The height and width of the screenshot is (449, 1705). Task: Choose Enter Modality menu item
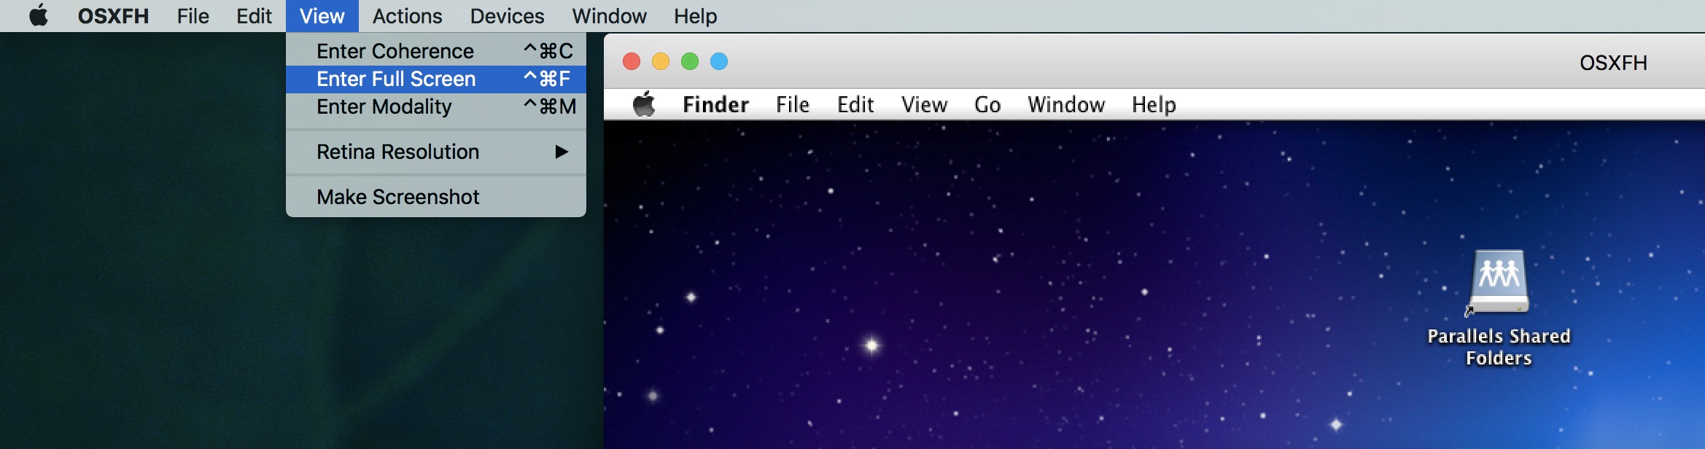[x=436, y=106]
